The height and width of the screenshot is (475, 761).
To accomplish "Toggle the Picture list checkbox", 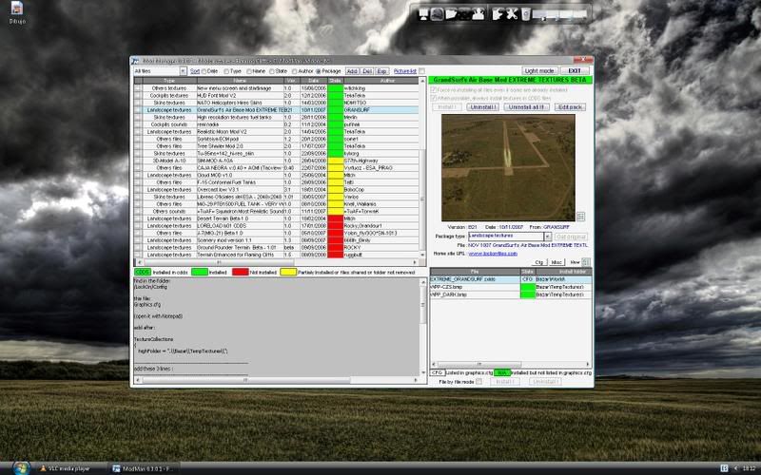I will point(421,71).
